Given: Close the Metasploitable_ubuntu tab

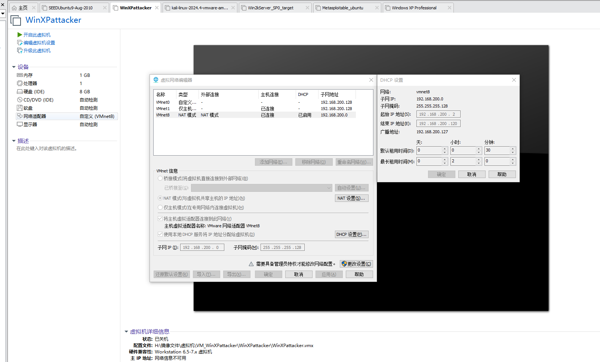Looking at the screenshot, I should (377, 7).
